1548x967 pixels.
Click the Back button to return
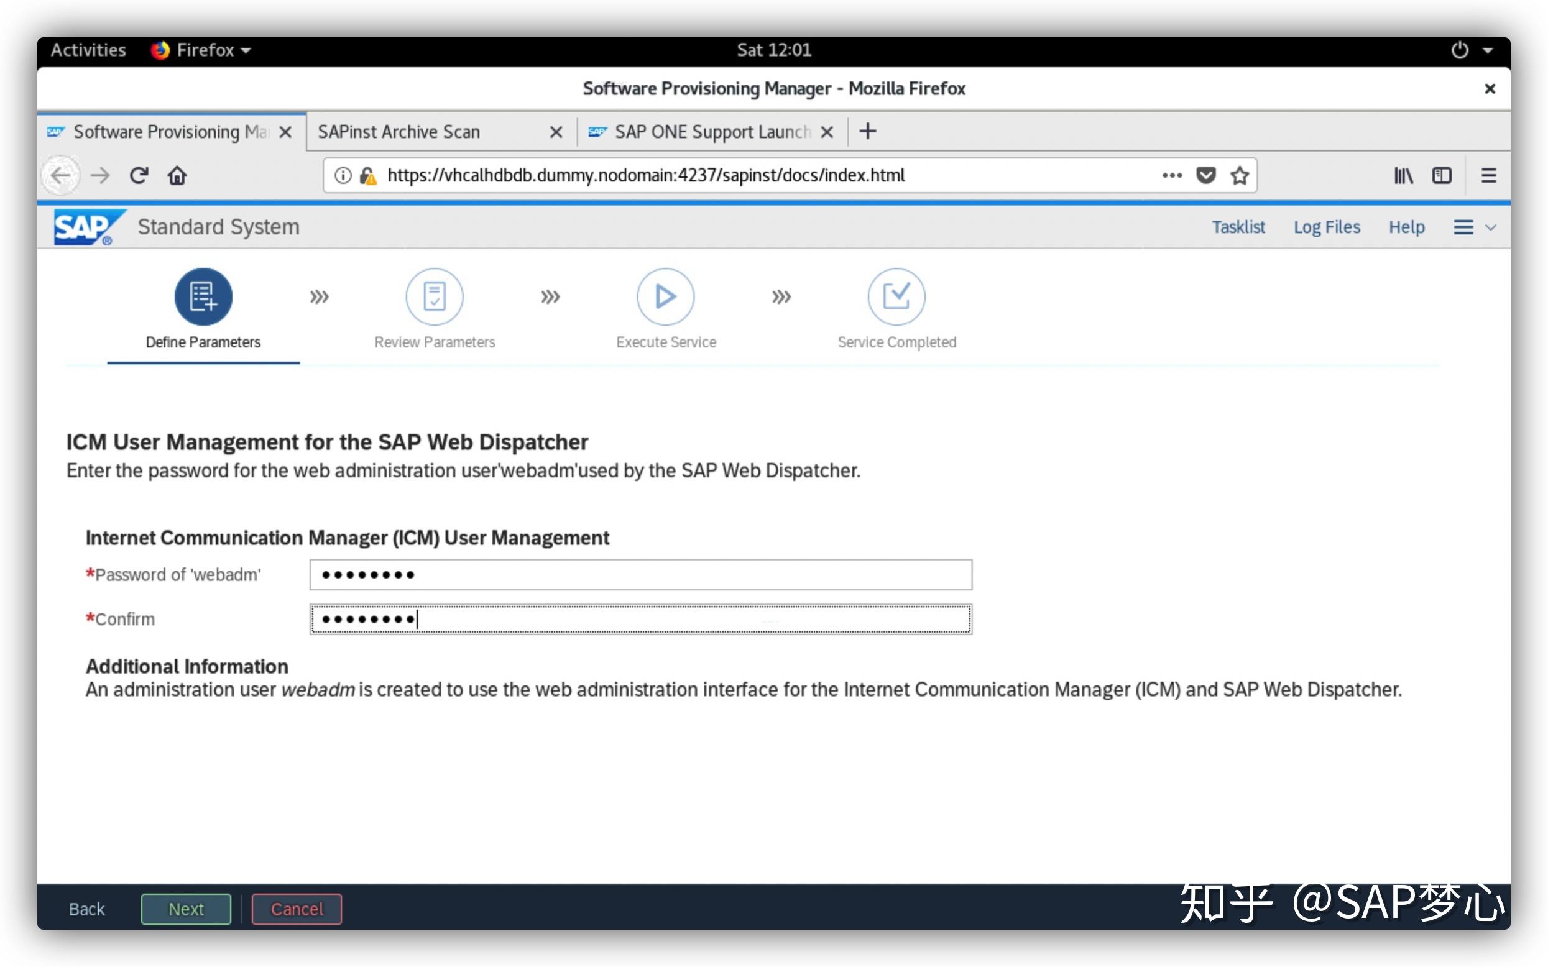click(x=87, y=909)
